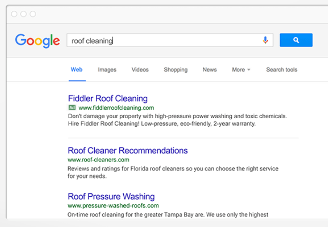Open the Roof Pressure Washing result
The height and width of the screenshot is (227, 328).
pos(111,197)
